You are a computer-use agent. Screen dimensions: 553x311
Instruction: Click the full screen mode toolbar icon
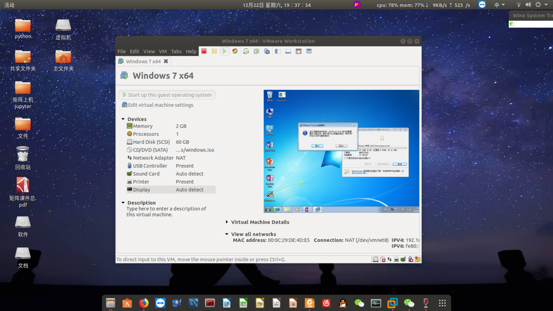(x=298, y=51)
